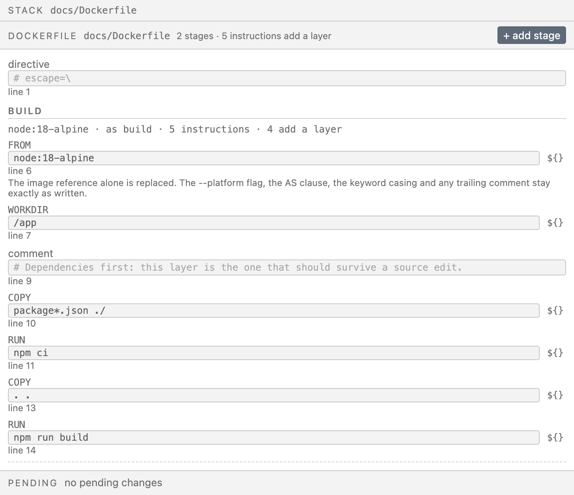Click the 'node:18-alpine · as build' summary line
The image size is (574, 495).
pyautogui.click(x=175, y=129)
